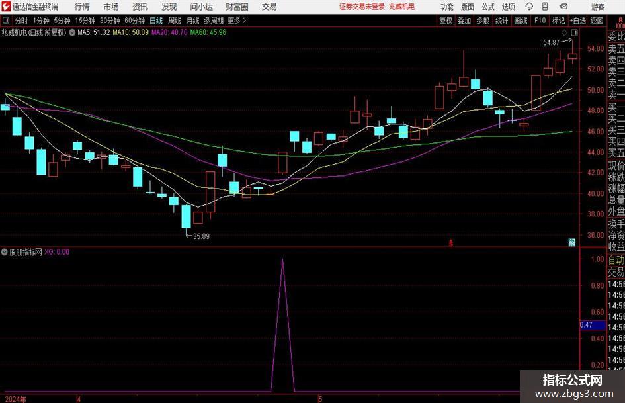This screenshot has width=625, height=403.
Task: Click the 统计 statistics button
Action: tap(501, 21)
